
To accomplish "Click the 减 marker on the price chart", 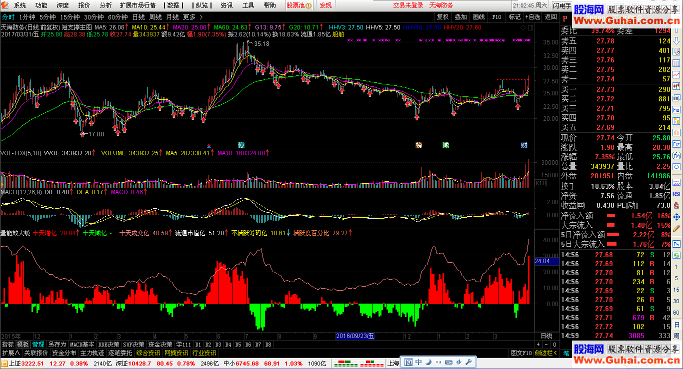I will (x=445, y=145).
